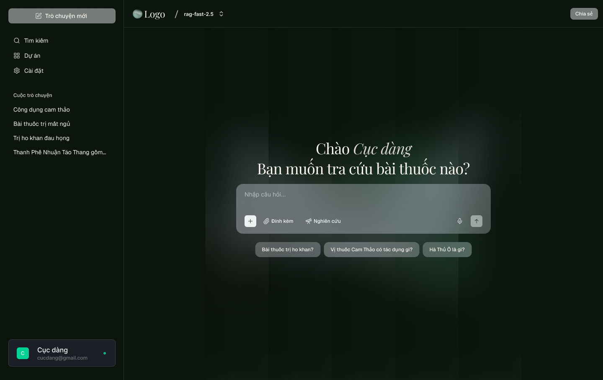Image resolution: width=603 pixels, height=380 pixels.
Task: Open the conversation 'Công dụng cam thảo'
Action: (x=41, y=110)
